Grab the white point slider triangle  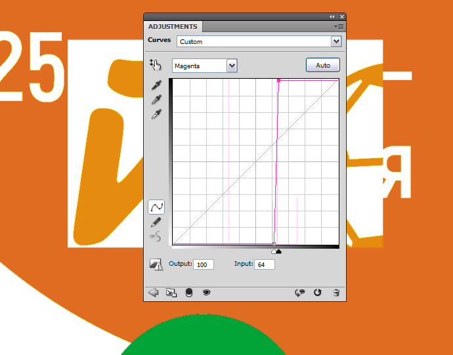point(274,251)
